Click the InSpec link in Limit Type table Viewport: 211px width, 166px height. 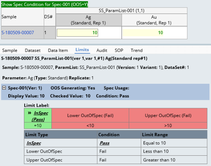pyautogui.click(x=34, y=143)
